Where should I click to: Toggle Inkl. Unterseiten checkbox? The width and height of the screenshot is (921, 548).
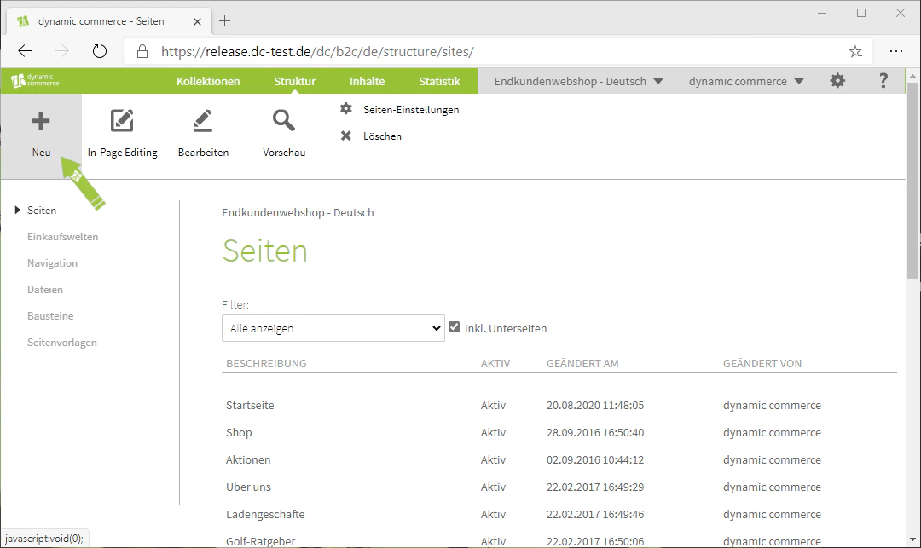(454, 327)
